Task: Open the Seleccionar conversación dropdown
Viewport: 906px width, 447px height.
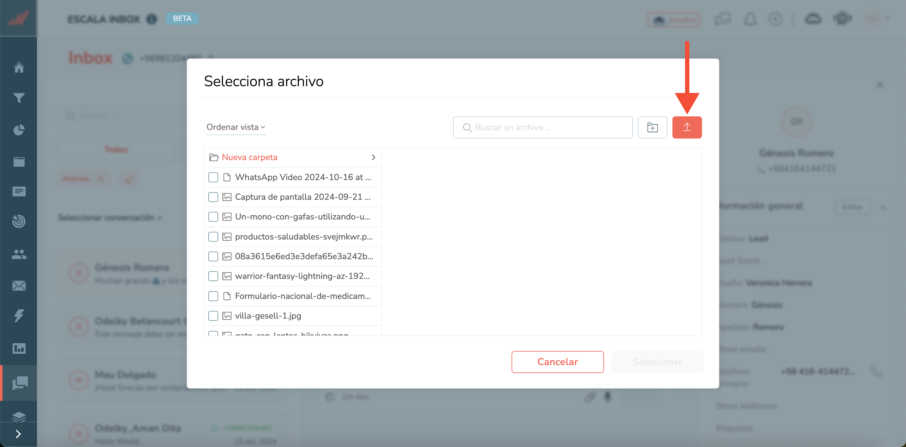Action: [110, 218]
